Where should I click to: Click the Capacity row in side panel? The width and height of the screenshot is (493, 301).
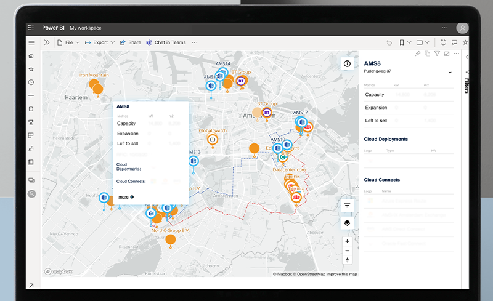tap(409, 95)
